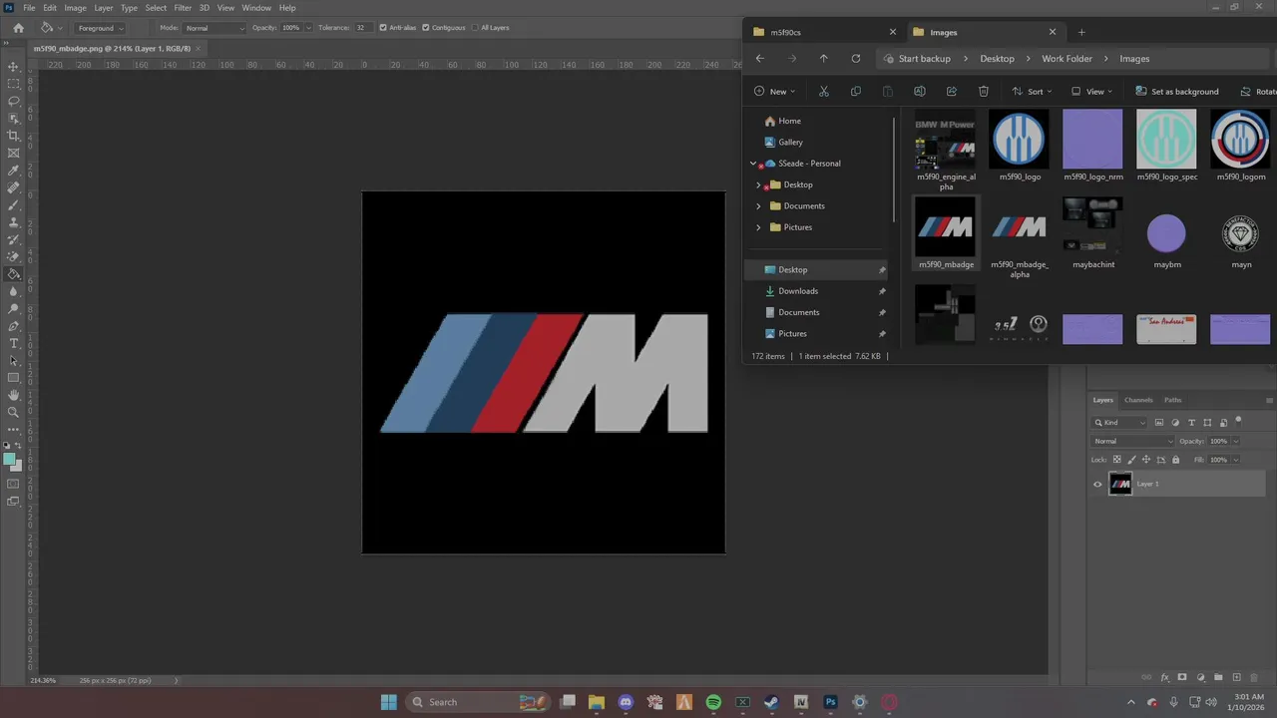The image size is (1277, 718).
Task: Hide Layer 1 with eye icon
Action: coord(1097,485)
